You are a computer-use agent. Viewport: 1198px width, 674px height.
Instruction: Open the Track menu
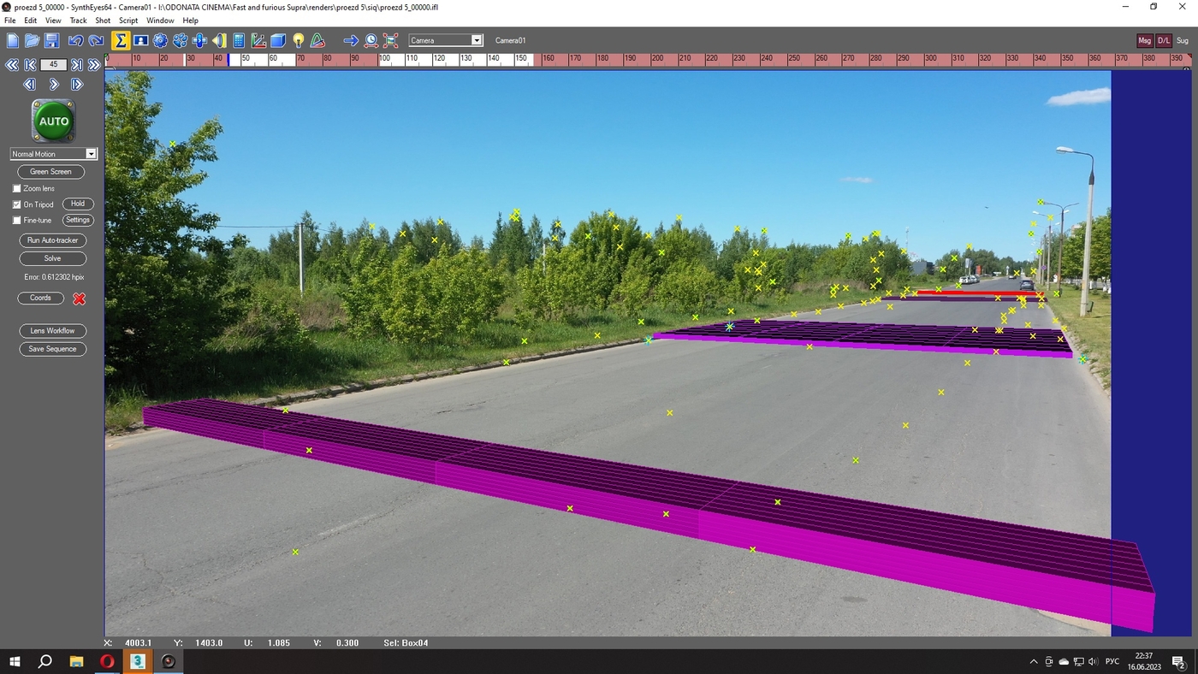click(x=78, y=21)
